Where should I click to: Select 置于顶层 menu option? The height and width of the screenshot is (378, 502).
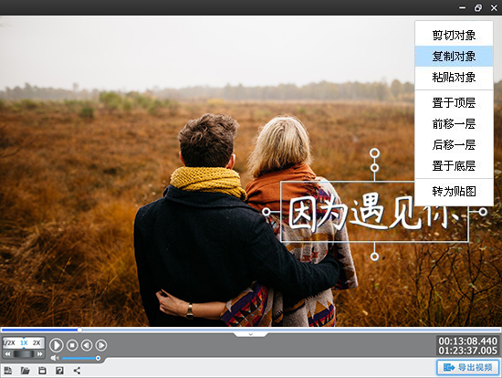[454, 103]
